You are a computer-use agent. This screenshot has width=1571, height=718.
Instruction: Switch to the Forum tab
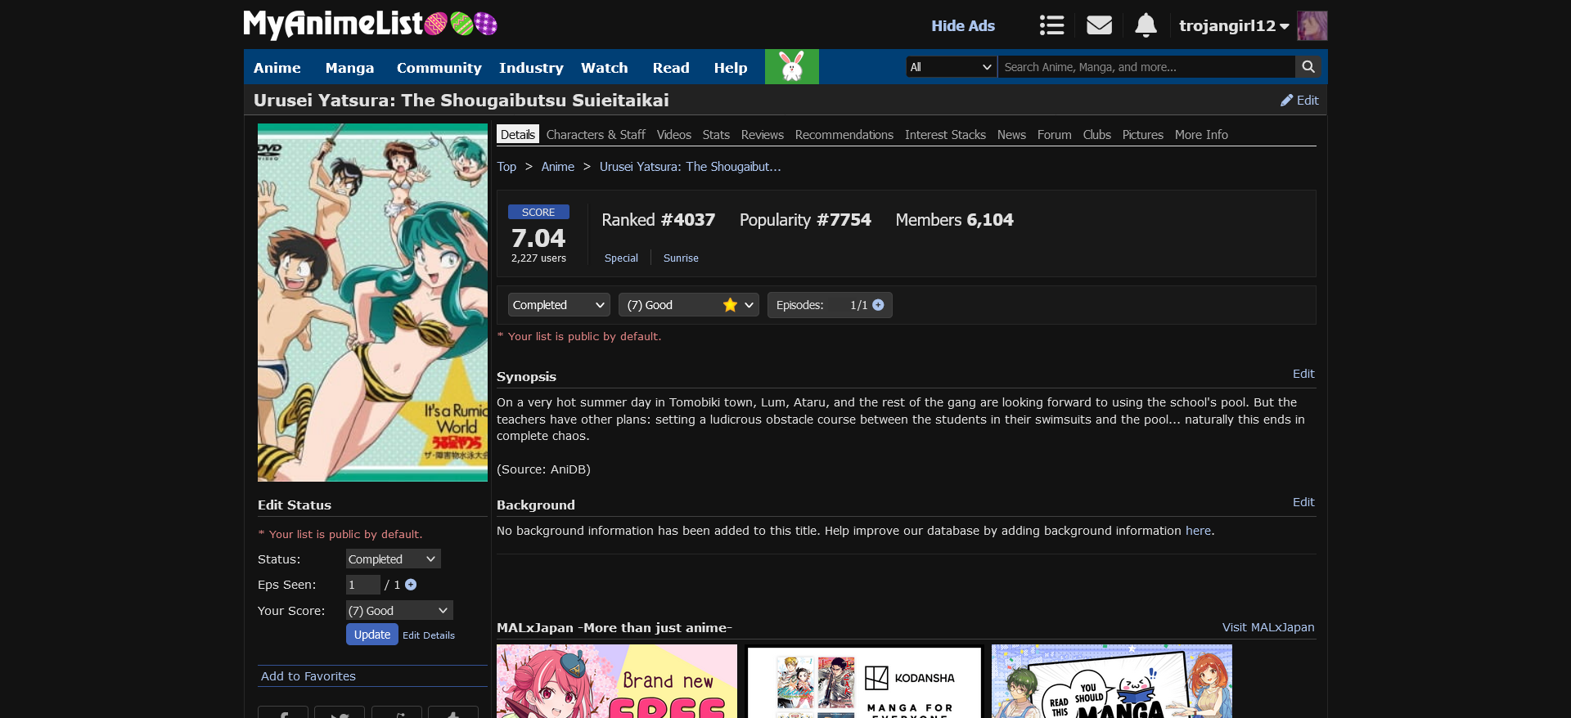pyautogui.click(x=1054, y=134)
